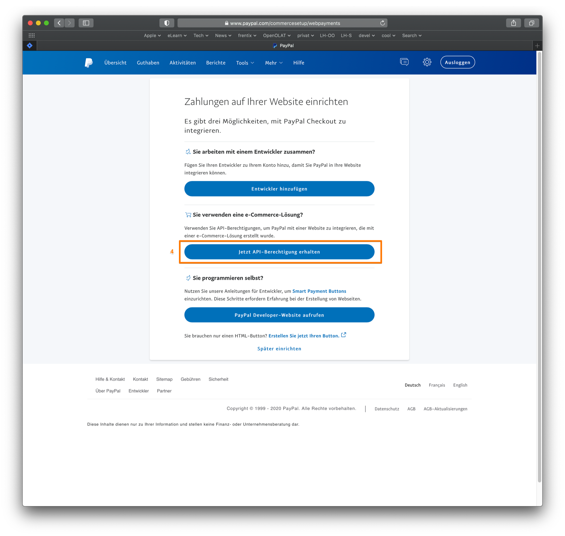The width and height of the screenshot is (565, 536).
Task: Show all tabs overview icon
Action: [531, 23]
